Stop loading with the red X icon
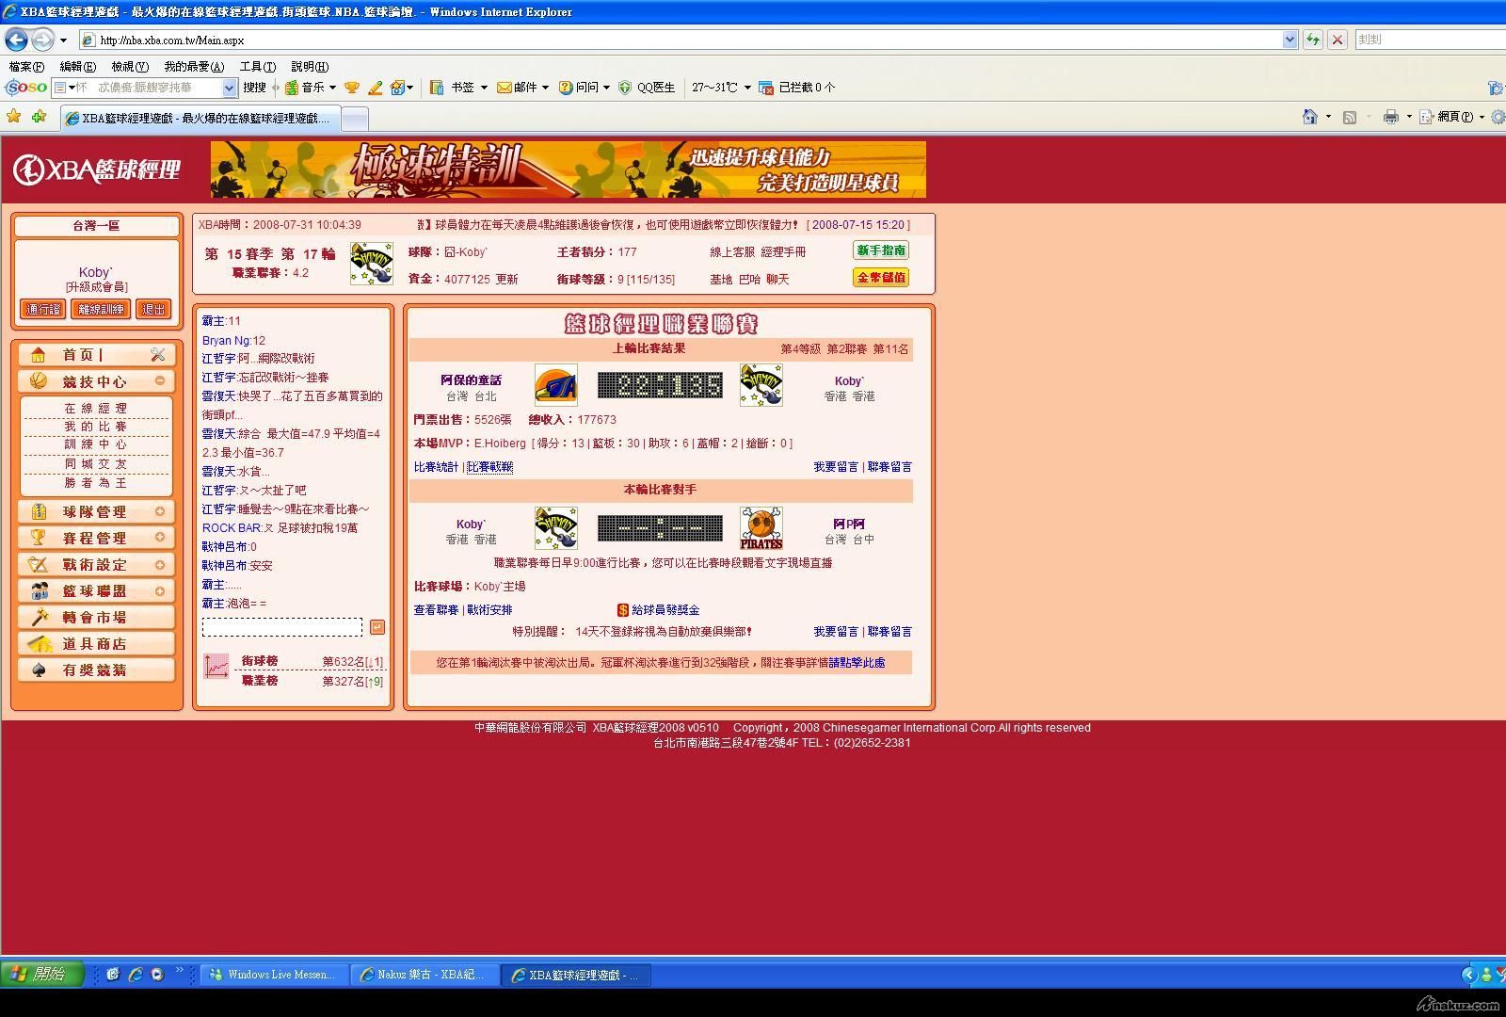This screenshot has width=1506, height=1017. tap(1337, 40)
